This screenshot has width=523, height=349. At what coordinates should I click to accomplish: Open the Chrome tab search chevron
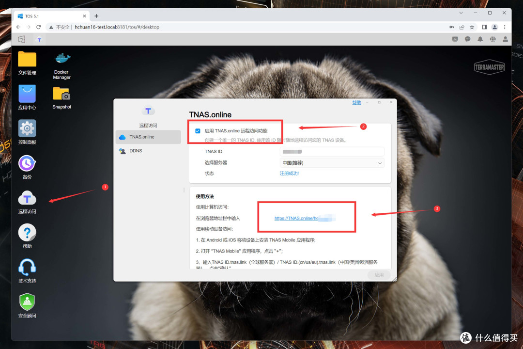(x=461, y=13)
